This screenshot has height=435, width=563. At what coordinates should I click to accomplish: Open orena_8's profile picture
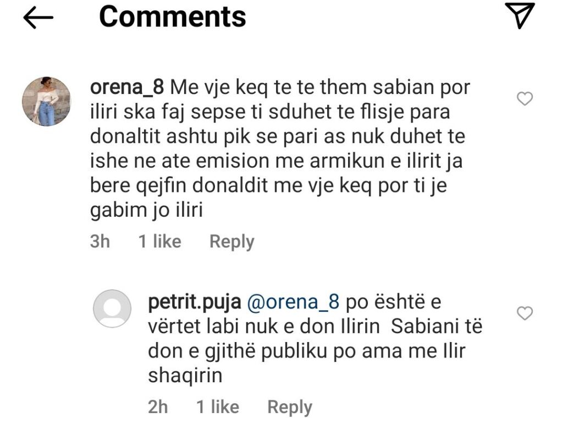tap(46, 102)
